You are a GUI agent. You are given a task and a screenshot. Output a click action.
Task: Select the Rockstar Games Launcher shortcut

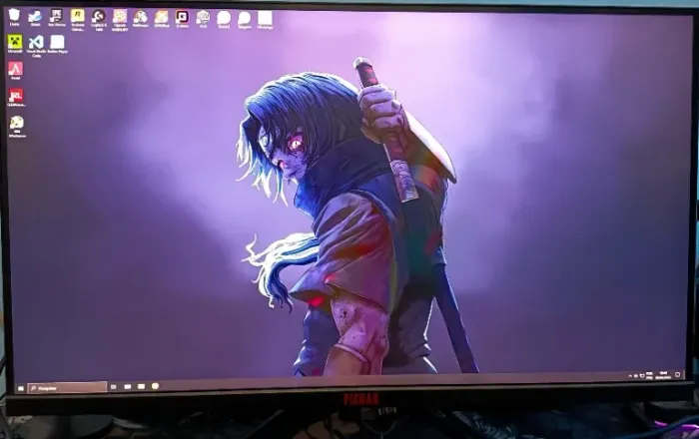tap(77, 19)
